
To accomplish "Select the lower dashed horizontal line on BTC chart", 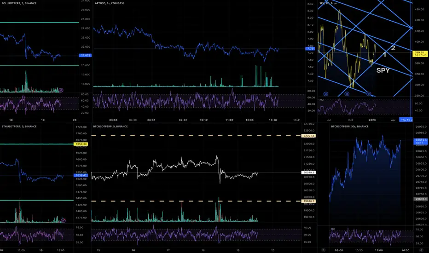I will coord(196,201).
